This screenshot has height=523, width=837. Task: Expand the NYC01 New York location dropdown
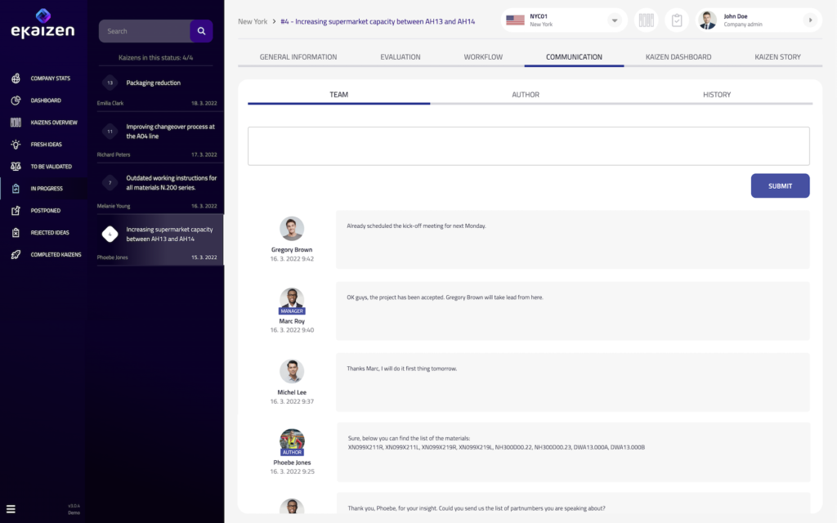tap(615, 20)
